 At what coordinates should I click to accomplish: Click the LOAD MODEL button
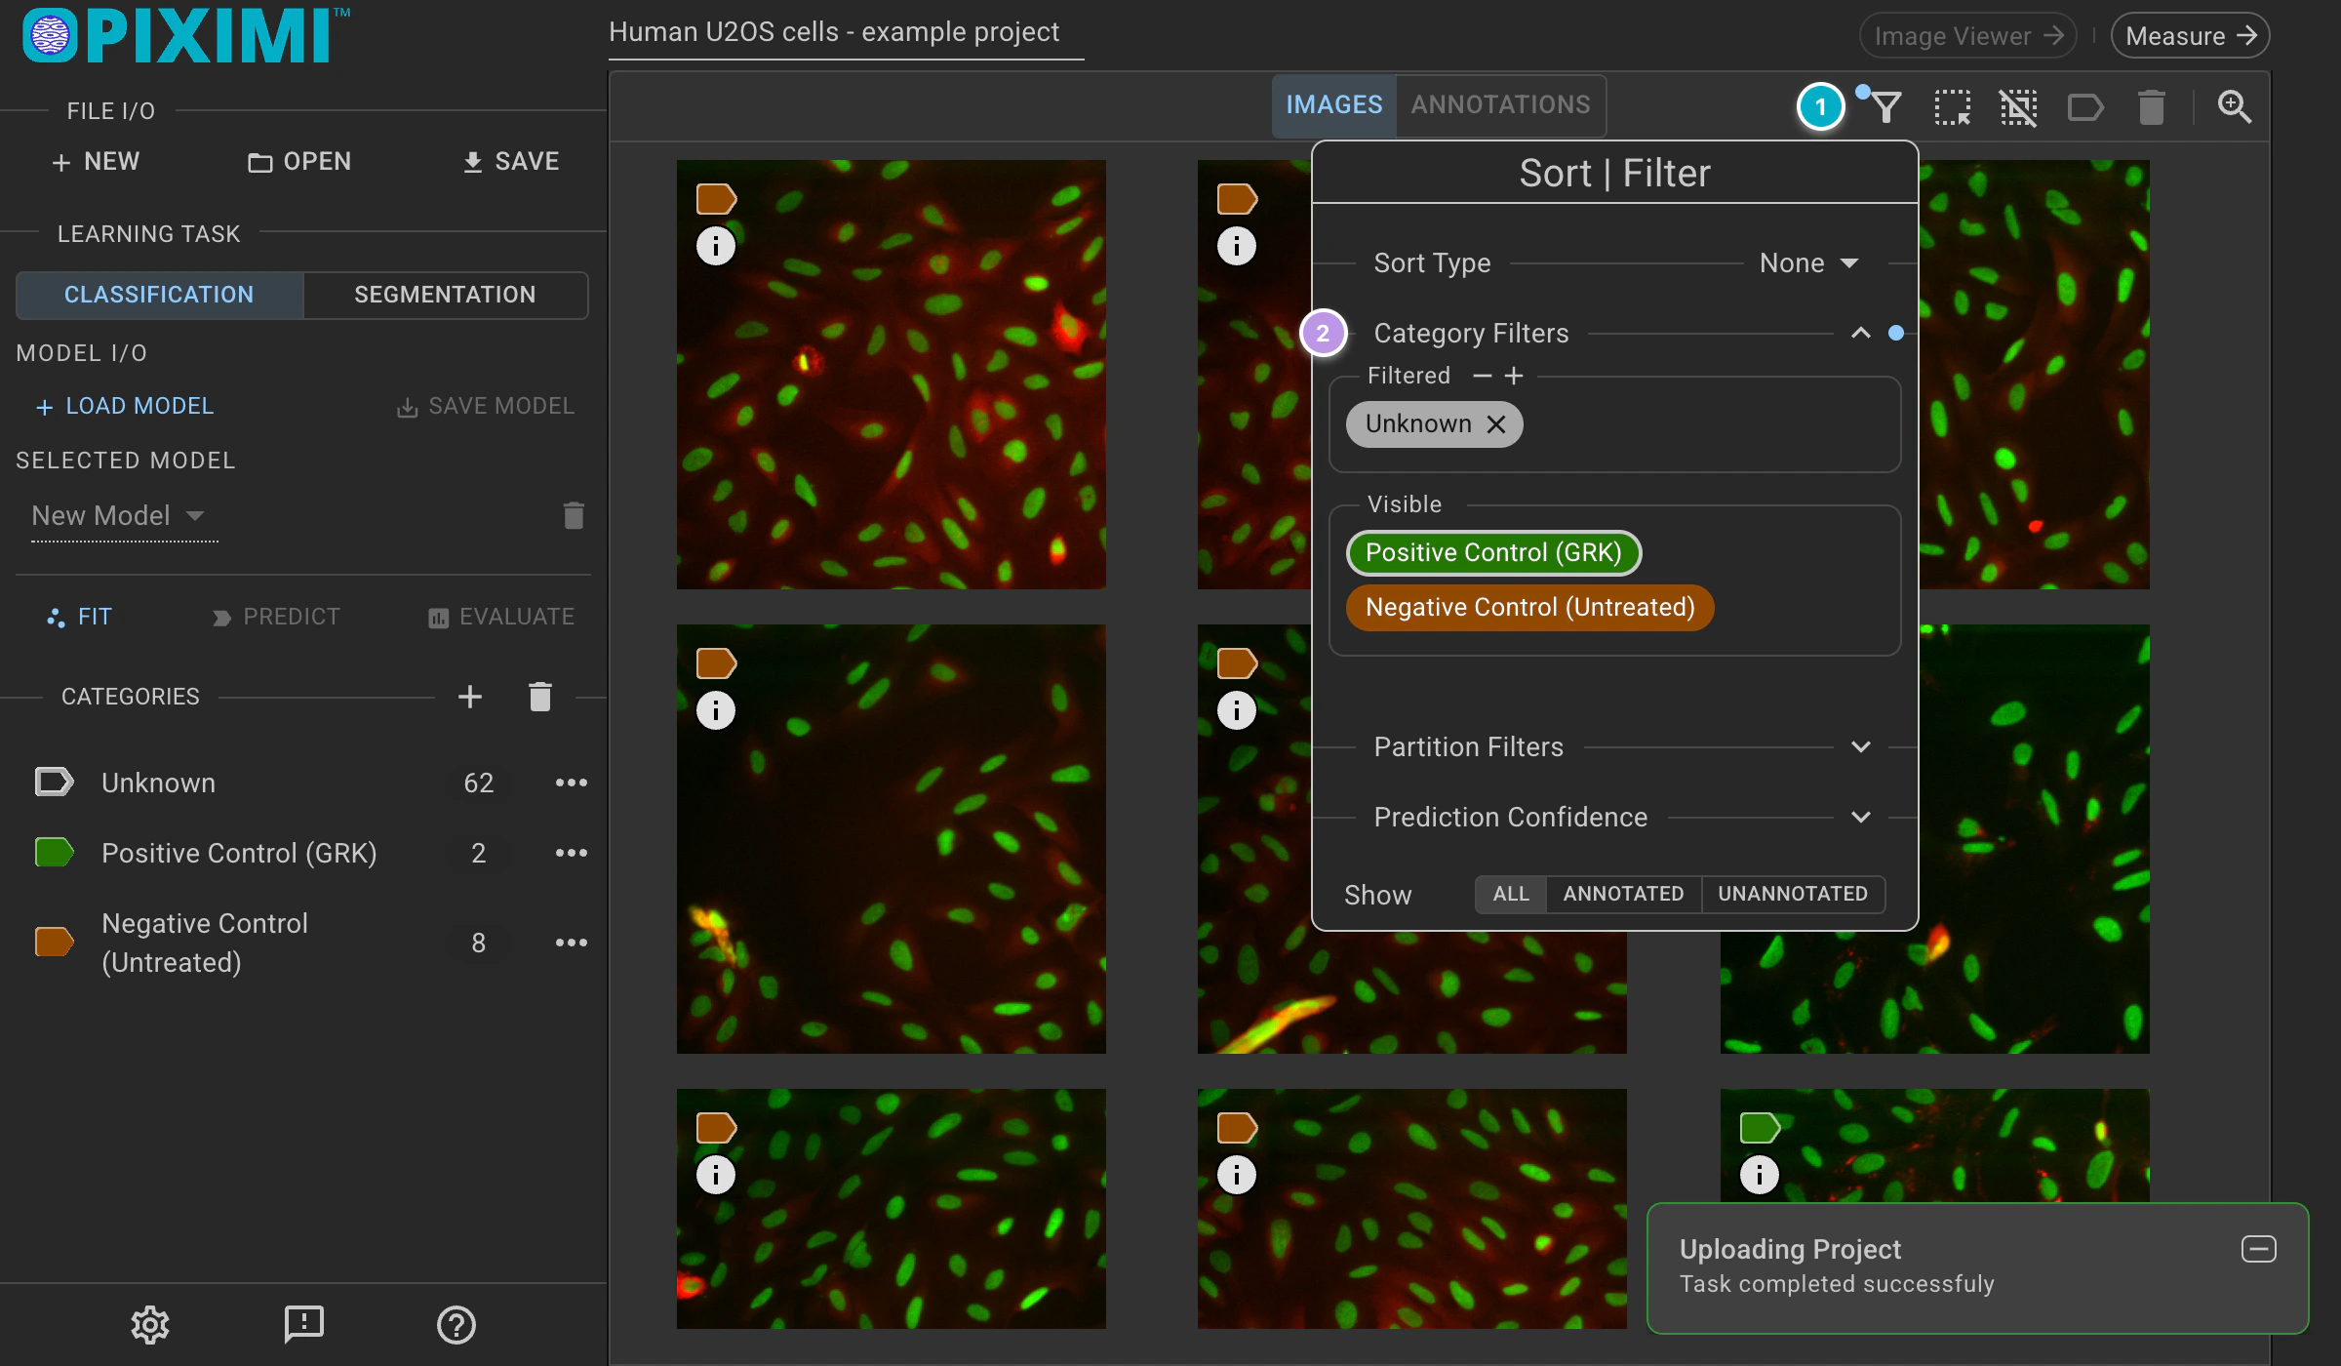click(124, 407)
